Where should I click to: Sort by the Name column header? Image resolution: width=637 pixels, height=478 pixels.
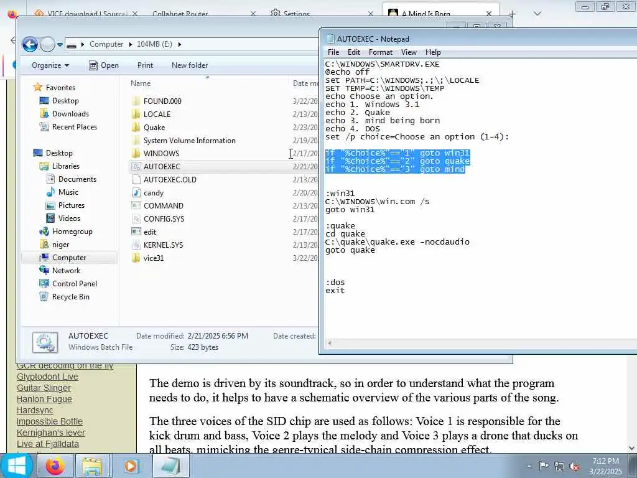(141, 83)
